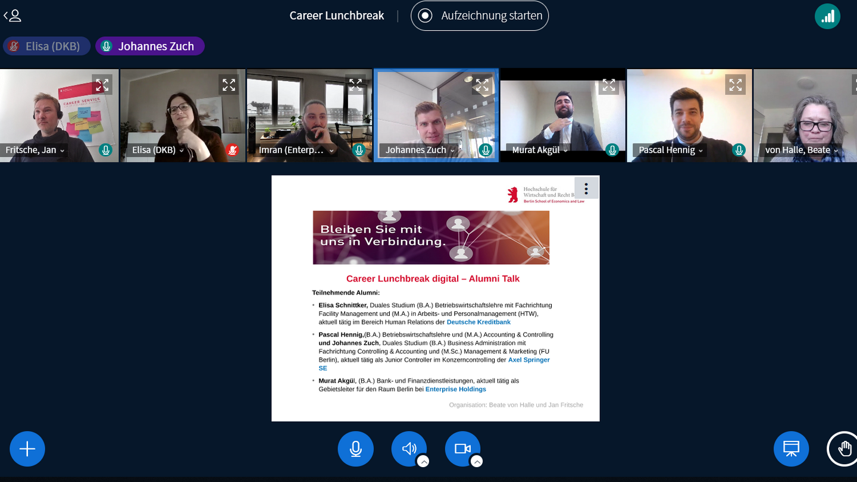Expand webcam options chevron
857x482 pixels.
(x=476, y=461)
